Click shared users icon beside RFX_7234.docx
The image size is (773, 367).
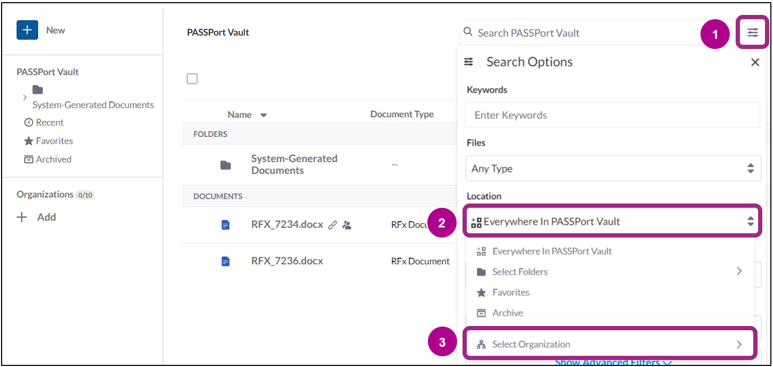click(x=347, y=225)
